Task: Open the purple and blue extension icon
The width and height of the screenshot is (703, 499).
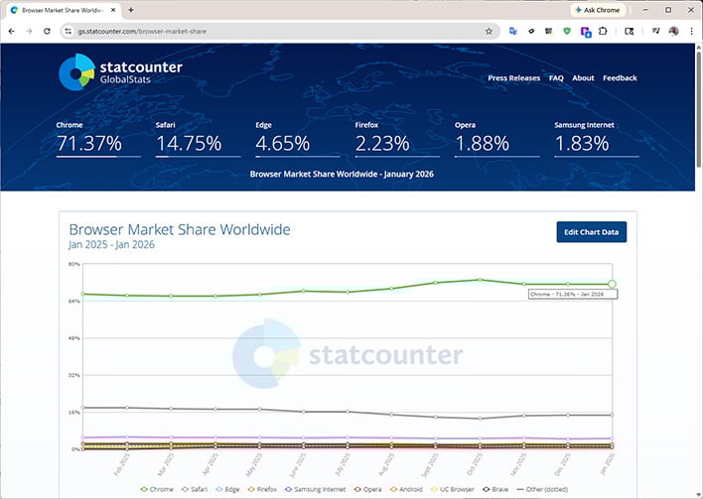Action: [x=586, y=32]
